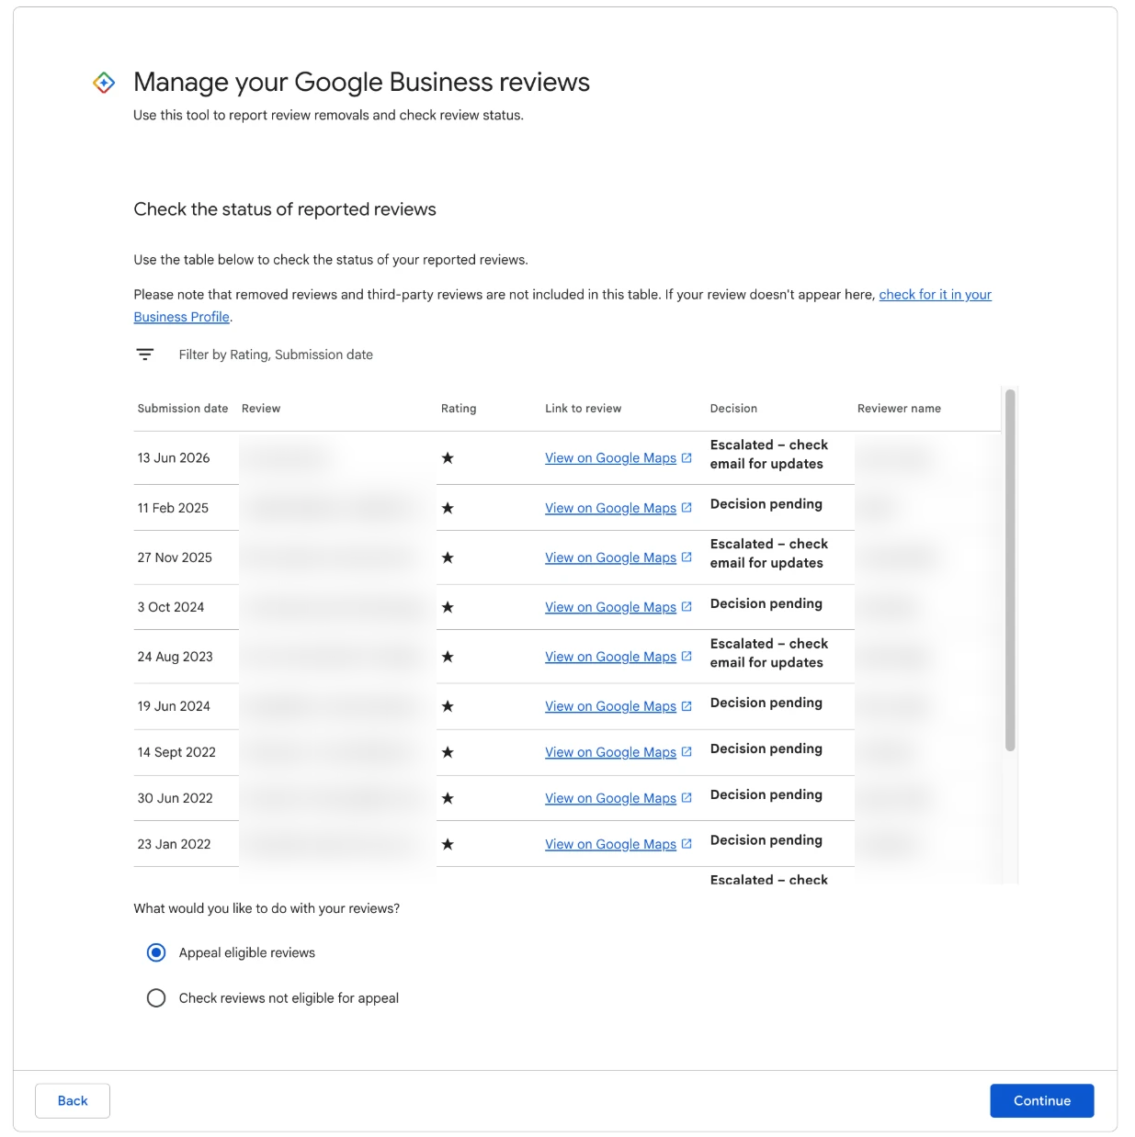The image size is (1135, 1137).
Task: Click the external link icon in 27 Nov 2025 row
Action: pos(687,557)
